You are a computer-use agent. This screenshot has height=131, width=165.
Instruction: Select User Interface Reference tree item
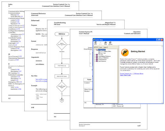point(104,56)
